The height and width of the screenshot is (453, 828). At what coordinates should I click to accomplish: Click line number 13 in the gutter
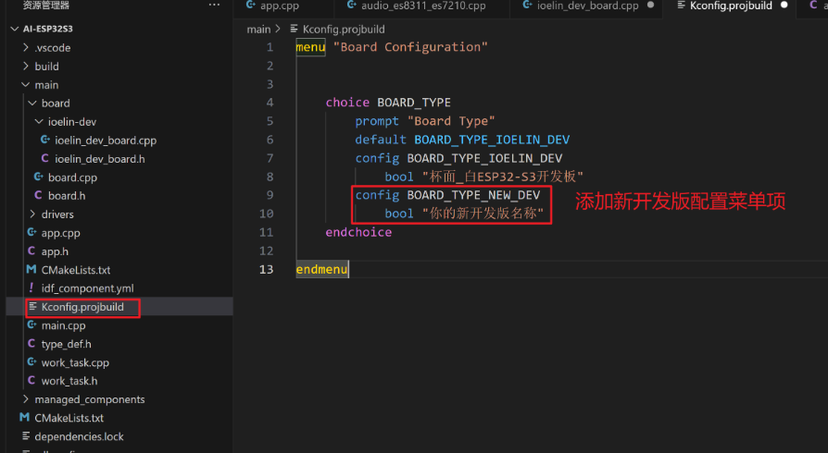[266, 269]
